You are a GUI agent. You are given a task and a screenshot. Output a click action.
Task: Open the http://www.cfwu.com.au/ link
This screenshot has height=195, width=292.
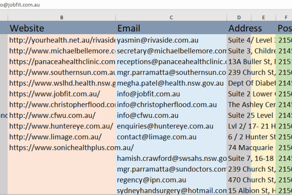coord(52,116)
